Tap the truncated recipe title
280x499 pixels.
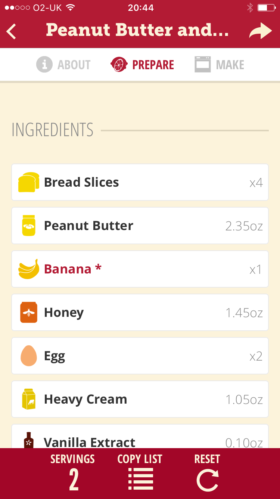(x=137, y=30)
